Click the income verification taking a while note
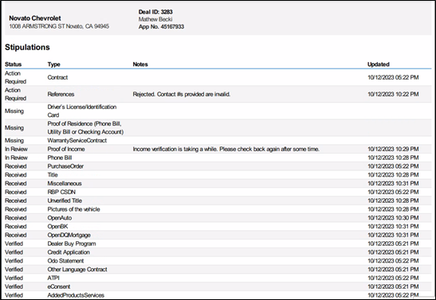Screen dimensions: 436x300 pos(226,149)
